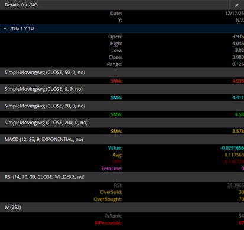
Task: Select the Range value 0.126
Action: 238,64
